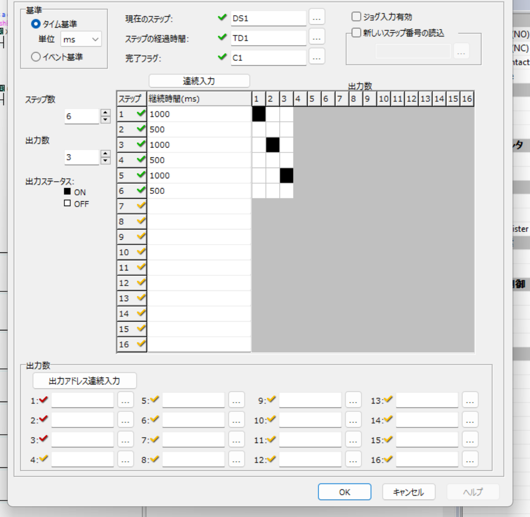Select the タイム基準 radio button
530x517 pixels.
tap(36, 24)
